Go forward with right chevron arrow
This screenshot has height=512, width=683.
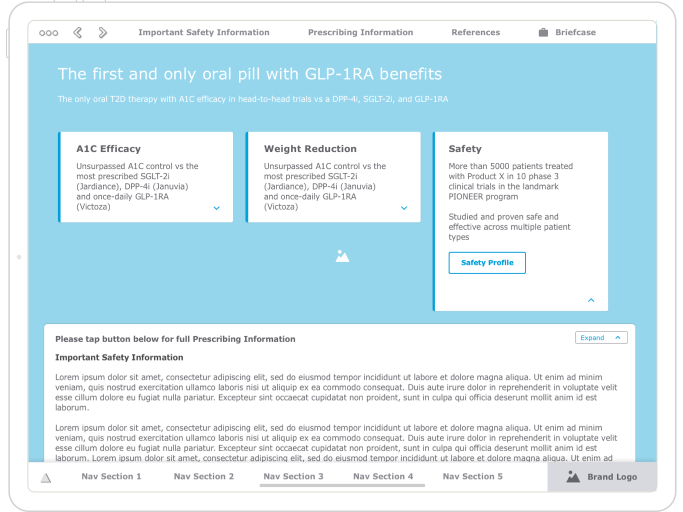pos(102,32)
